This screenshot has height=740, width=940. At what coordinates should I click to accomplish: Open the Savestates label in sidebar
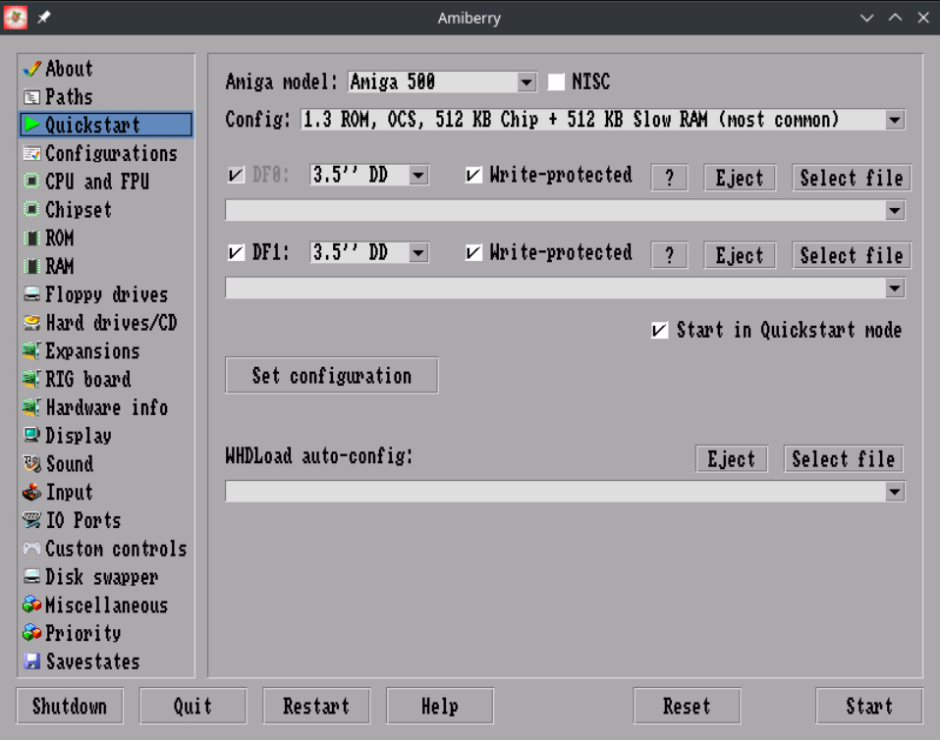coord(93,661)
